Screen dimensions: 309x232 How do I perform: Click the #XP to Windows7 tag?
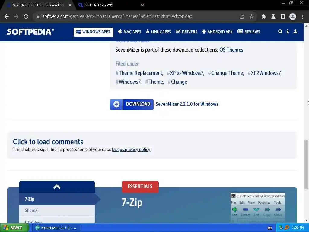click(185, 73)
